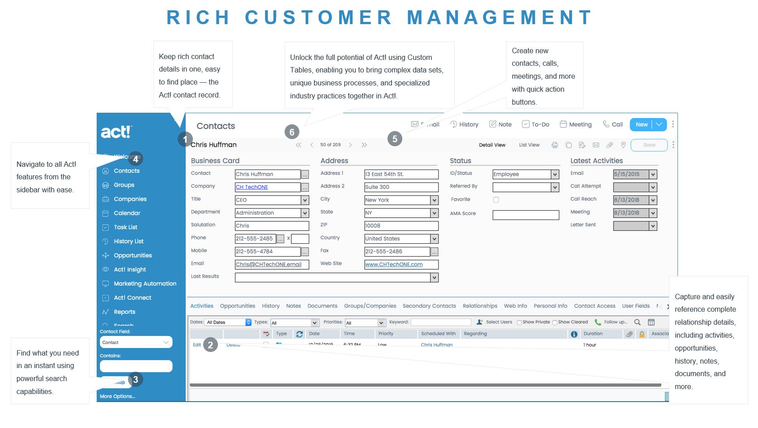Open the New button dropdown arrow
The width and height of the screenshot is (758, 428).
coord(659,124)
